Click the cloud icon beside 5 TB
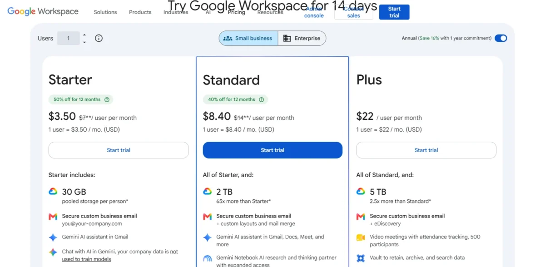This screenshot has width=545, height=267. pyautogui.click(x=361, y=192)
